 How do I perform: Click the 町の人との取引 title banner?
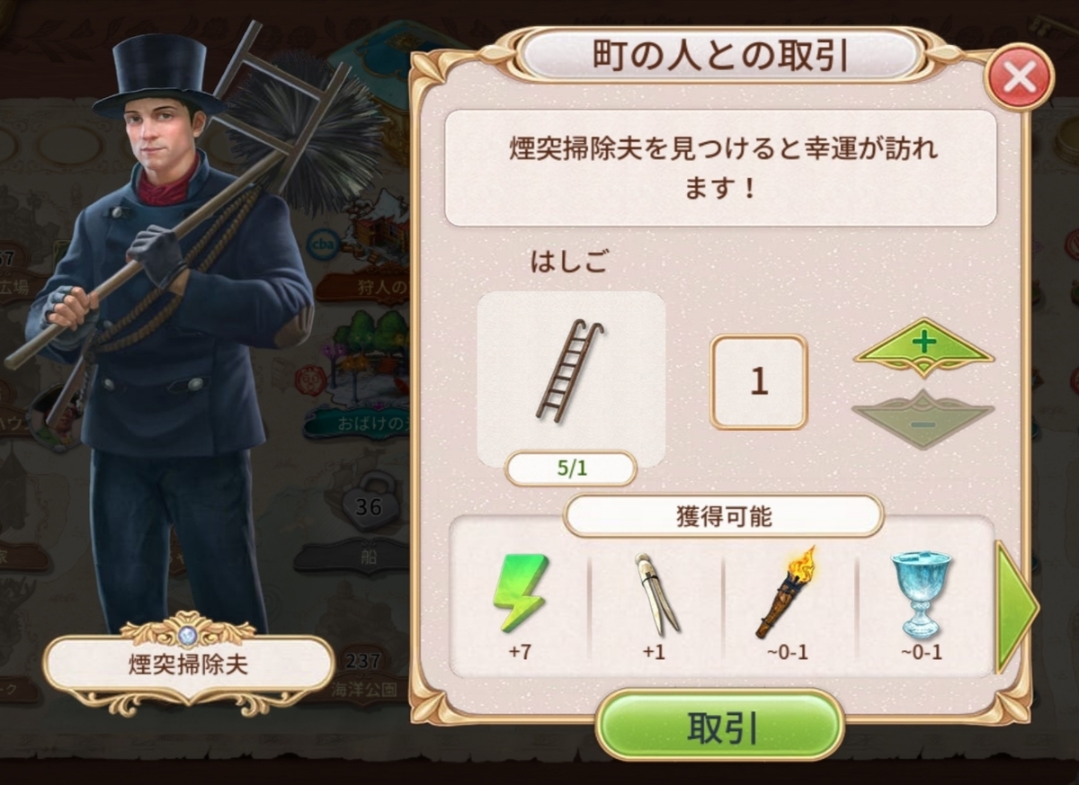click(x=719, y=57)
